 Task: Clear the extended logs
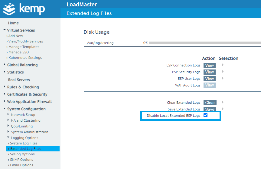(210, 103)
